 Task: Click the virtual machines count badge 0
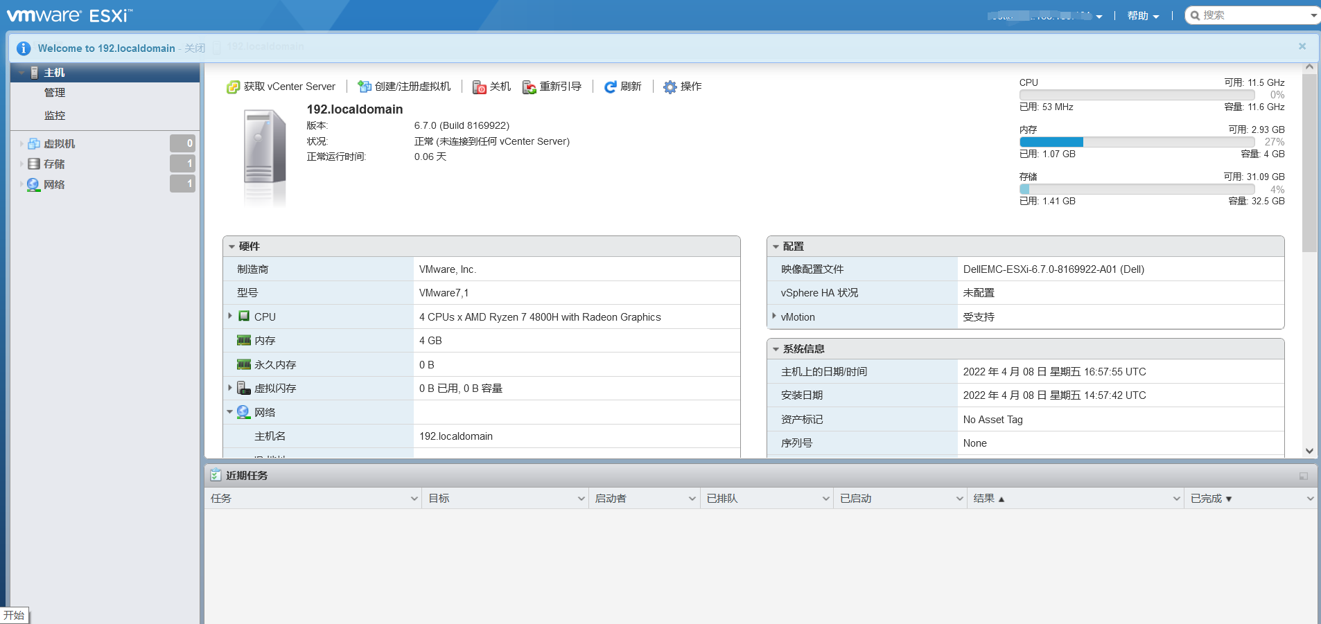(x=182, y=143)
